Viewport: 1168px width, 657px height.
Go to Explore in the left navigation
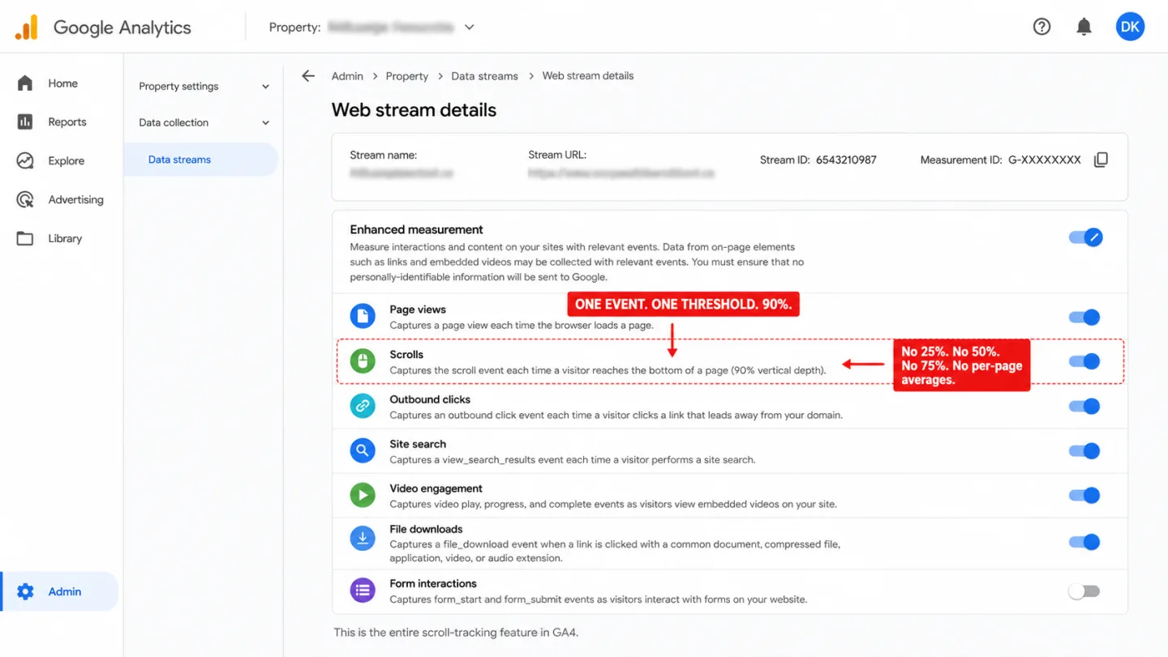(x=66, y=161)
